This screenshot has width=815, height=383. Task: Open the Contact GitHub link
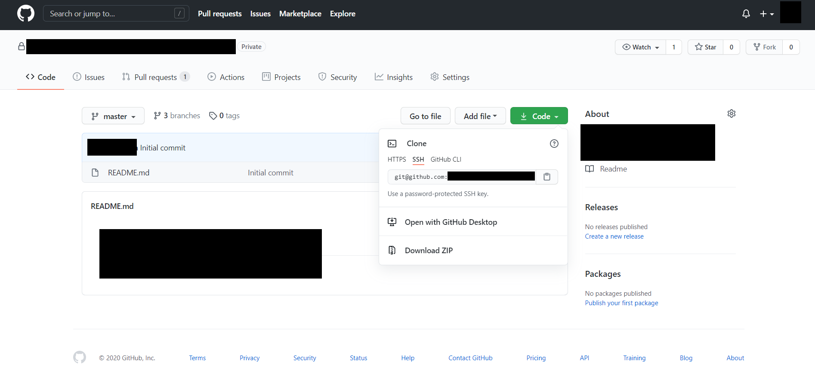coord(470,358)
